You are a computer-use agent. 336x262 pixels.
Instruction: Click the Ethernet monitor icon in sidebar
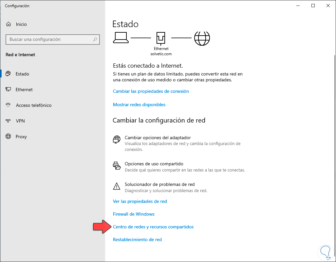(8, 89)
